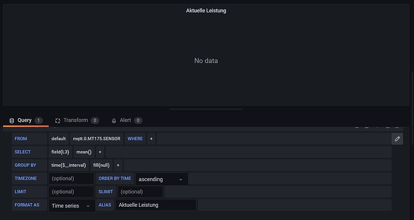Select the default retention policy segment
414x220 pixels.
point(58,138)
